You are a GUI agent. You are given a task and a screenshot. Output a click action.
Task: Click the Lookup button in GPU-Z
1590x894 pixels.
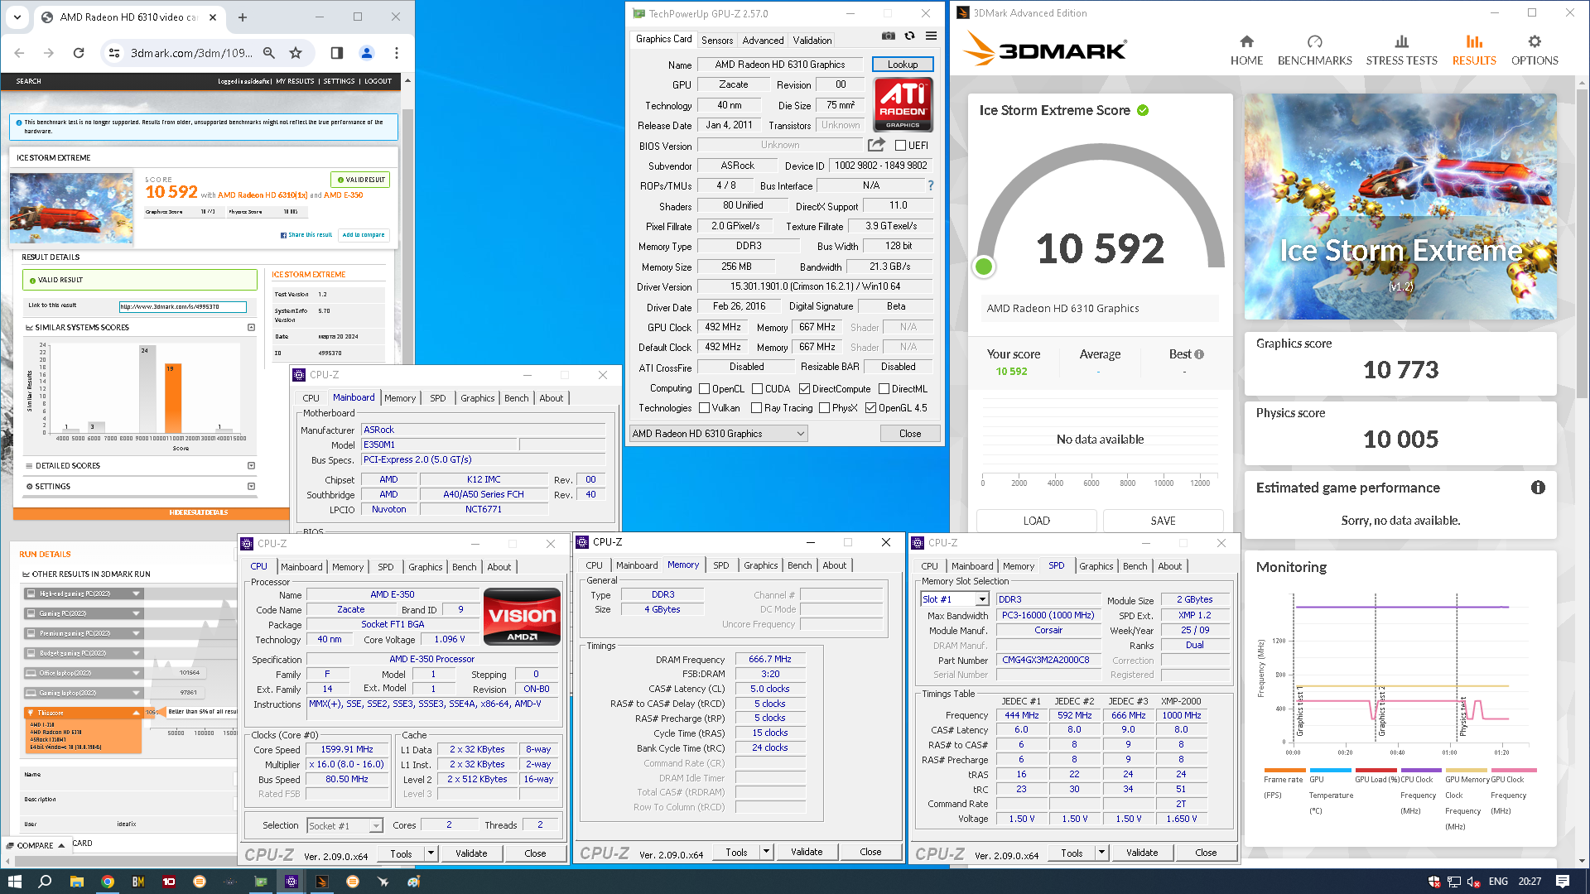[903, 65]
